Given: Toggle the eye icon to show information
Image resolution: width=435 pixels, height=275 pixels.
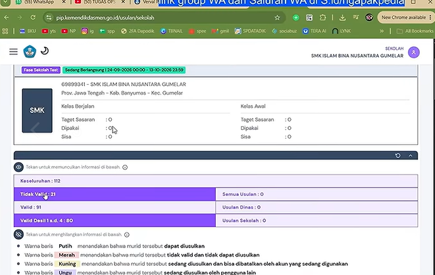Looking at the screenshot, I should [x=18, y=167].
